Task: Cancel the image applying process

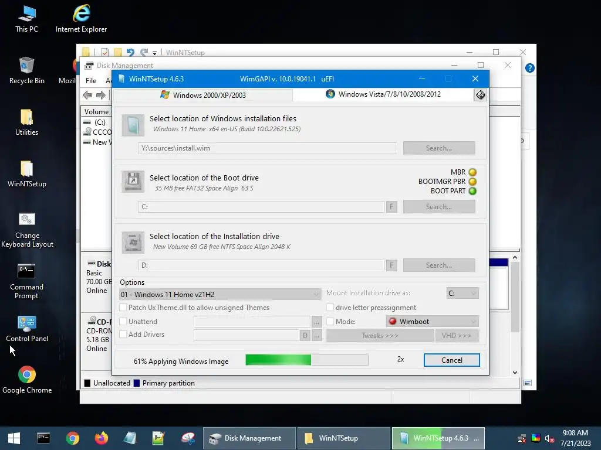Action: pos(451,360)
